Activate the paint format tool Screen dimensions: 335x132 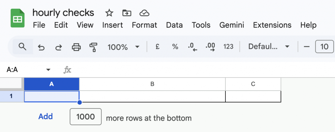click(94, 47)
